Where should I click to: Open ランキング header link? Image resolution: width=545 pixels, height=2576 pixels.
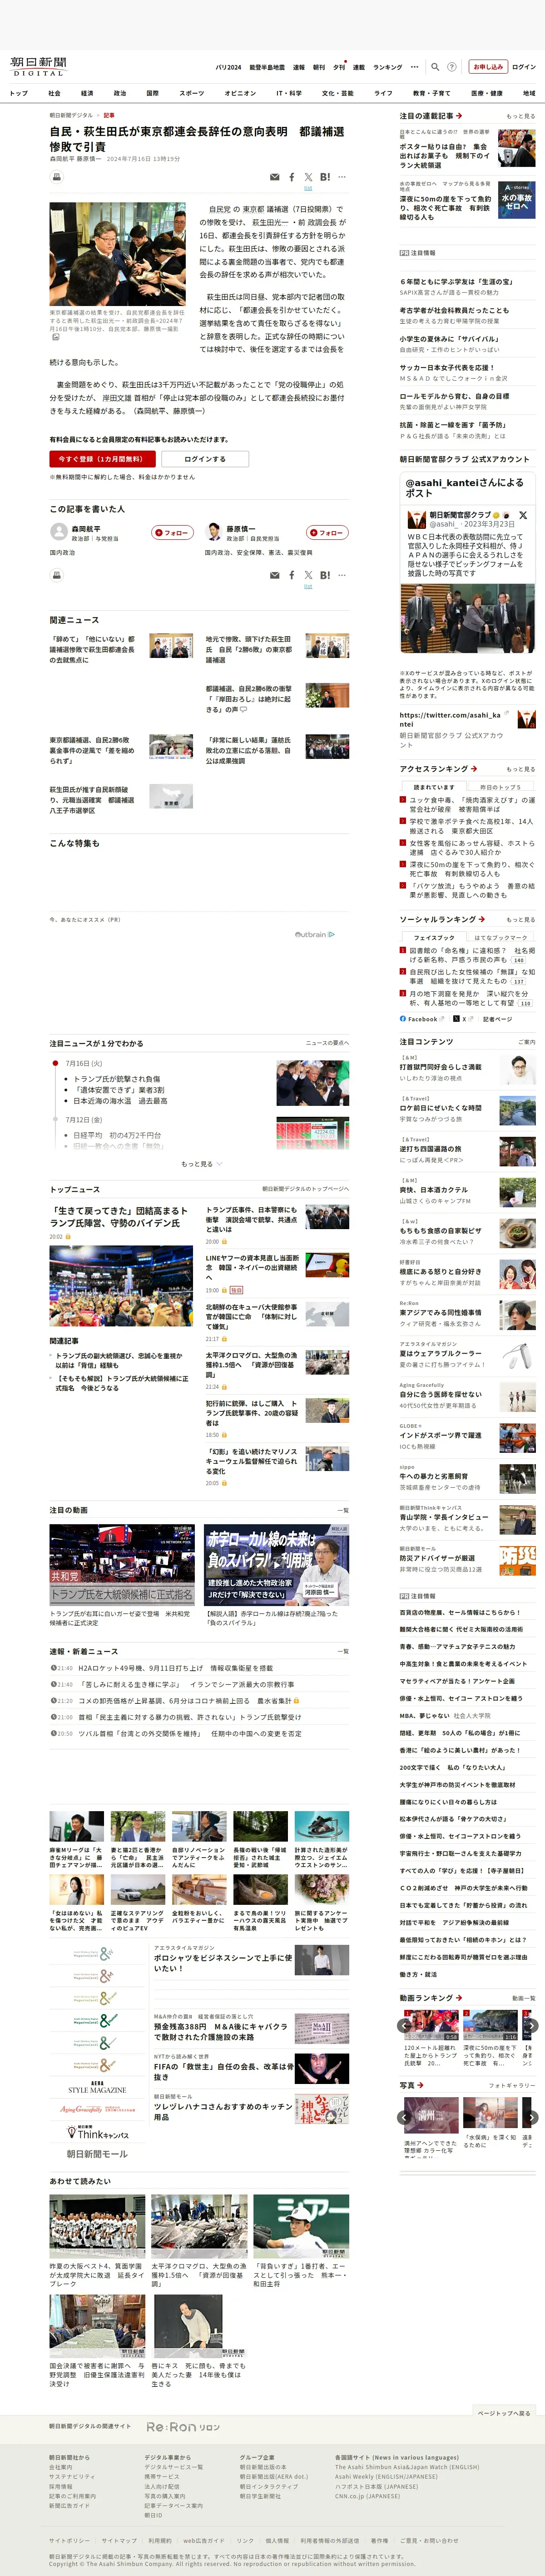[x=387, y=67]
